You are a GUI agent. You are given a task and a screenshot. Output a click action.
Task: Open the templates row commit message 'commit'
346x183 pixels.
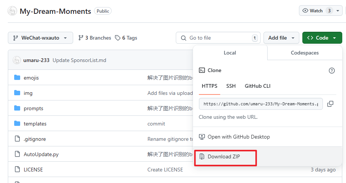pyautogui.click(x=156, y=124)
